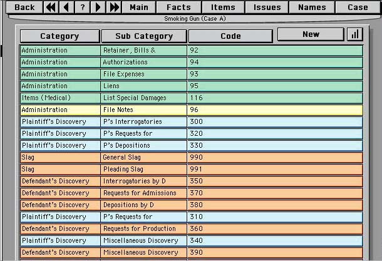Go to the Names tab
382x261 pixels.
pyautogui.click(x=312, y=8)
